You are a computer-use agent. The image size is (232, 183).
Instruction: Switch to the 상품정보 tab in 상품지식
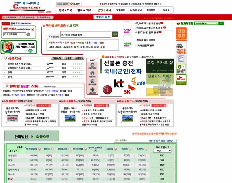pos(79,58)
